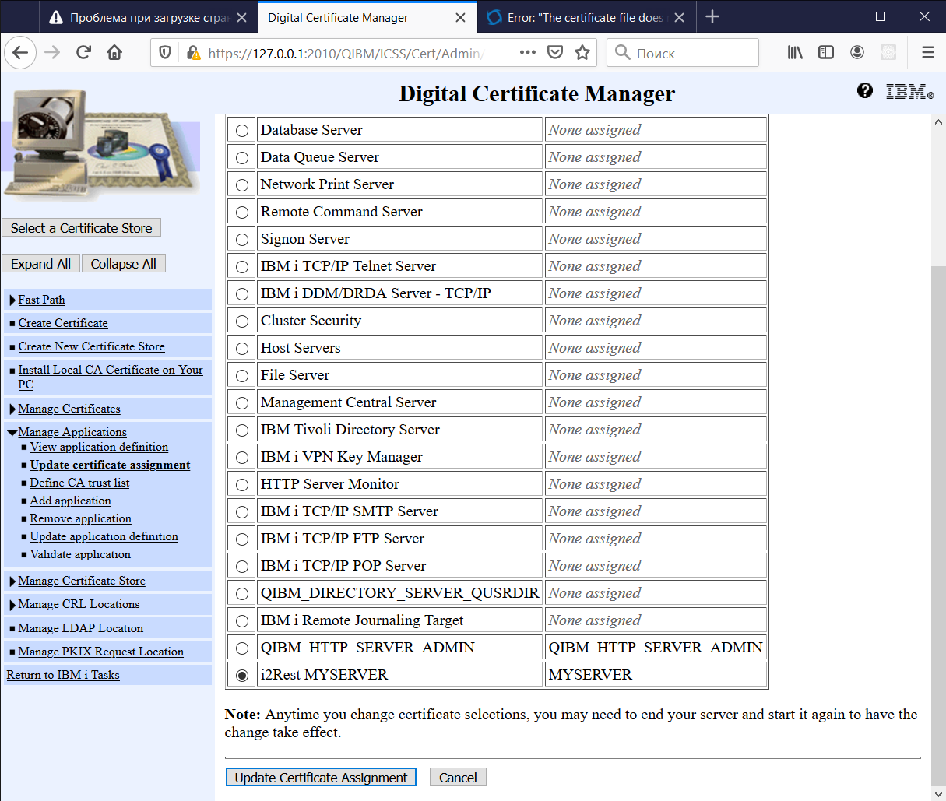Select the QIBM_HTTP_SERVER_ADMIN radio button
Screen dimensions: 946x801
[242, 648]
